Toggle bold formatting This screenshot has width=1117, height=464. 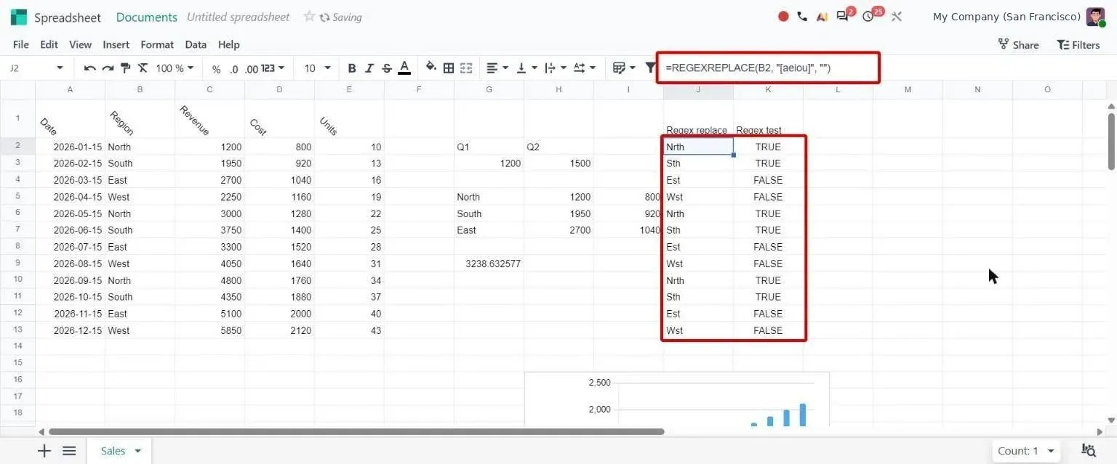(352, 68)
